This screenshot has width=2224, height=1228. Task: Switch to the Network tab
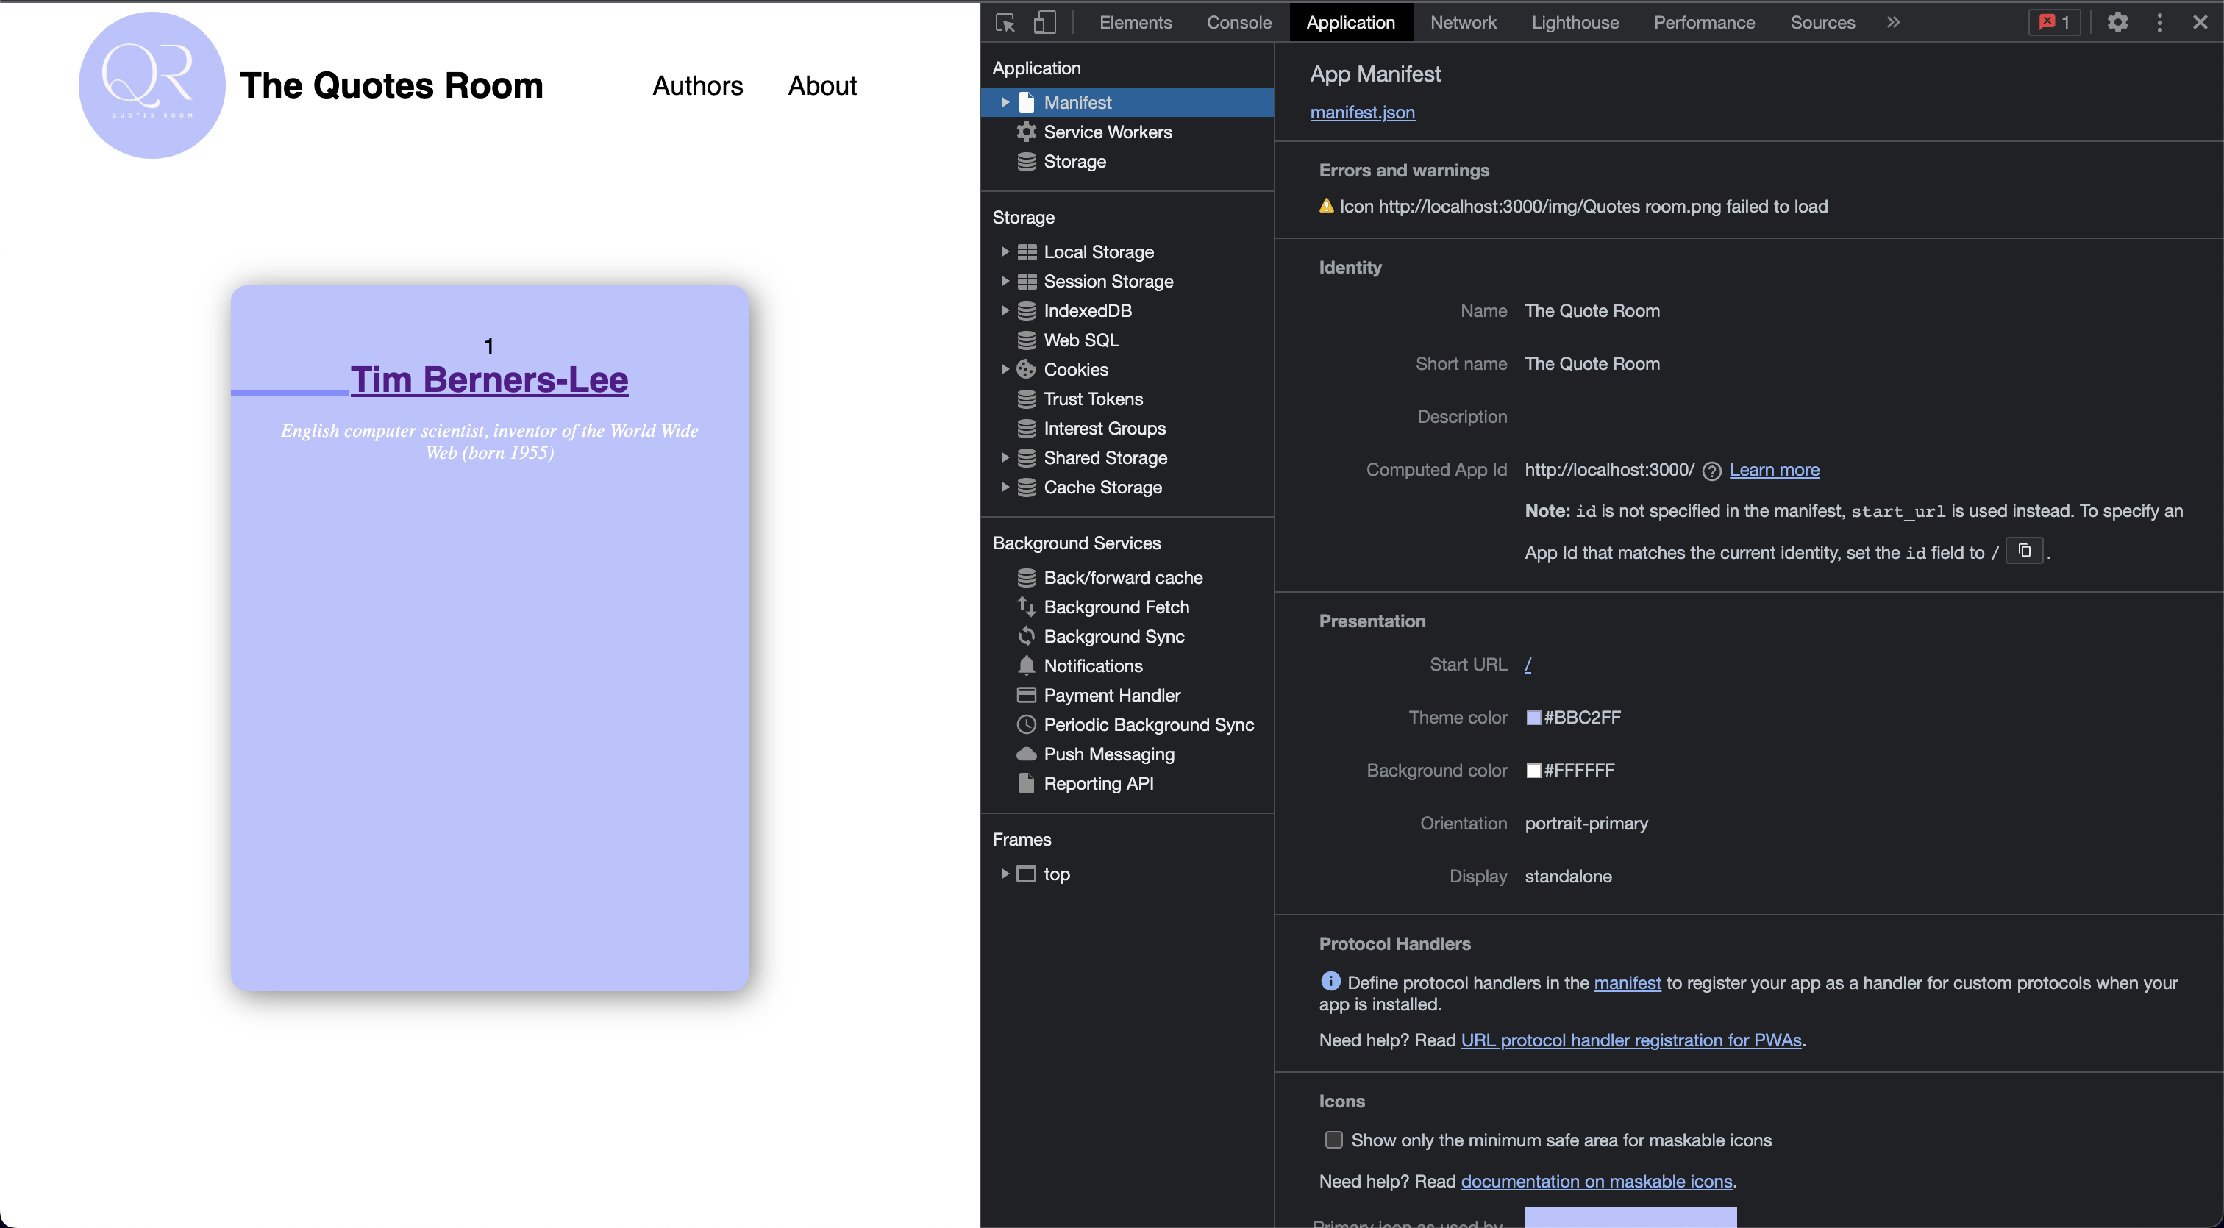coord(1464,23)
